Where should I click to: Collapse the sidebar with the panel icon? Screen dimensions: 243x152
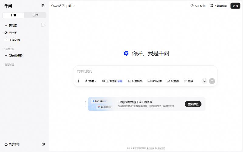coord(43,6)
